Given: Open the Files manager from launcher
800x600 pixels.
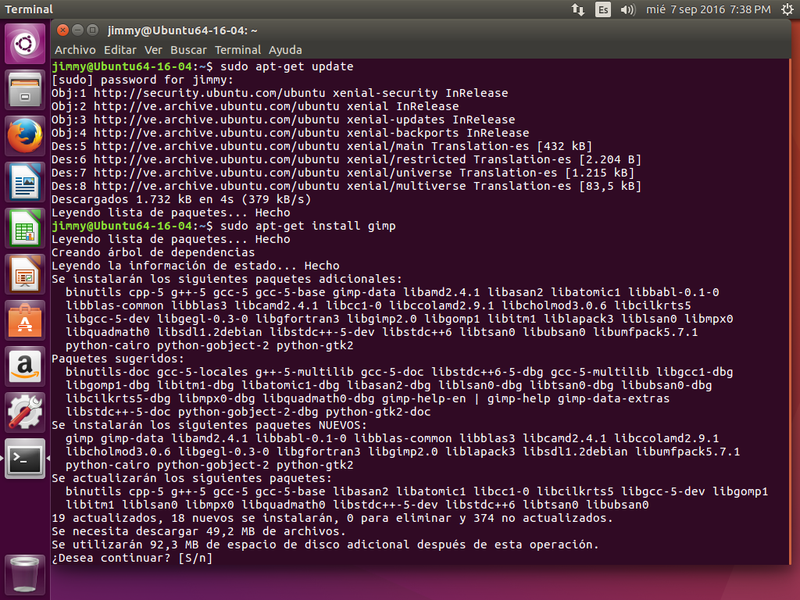Looking at the screenshot, I should [25, 90].
